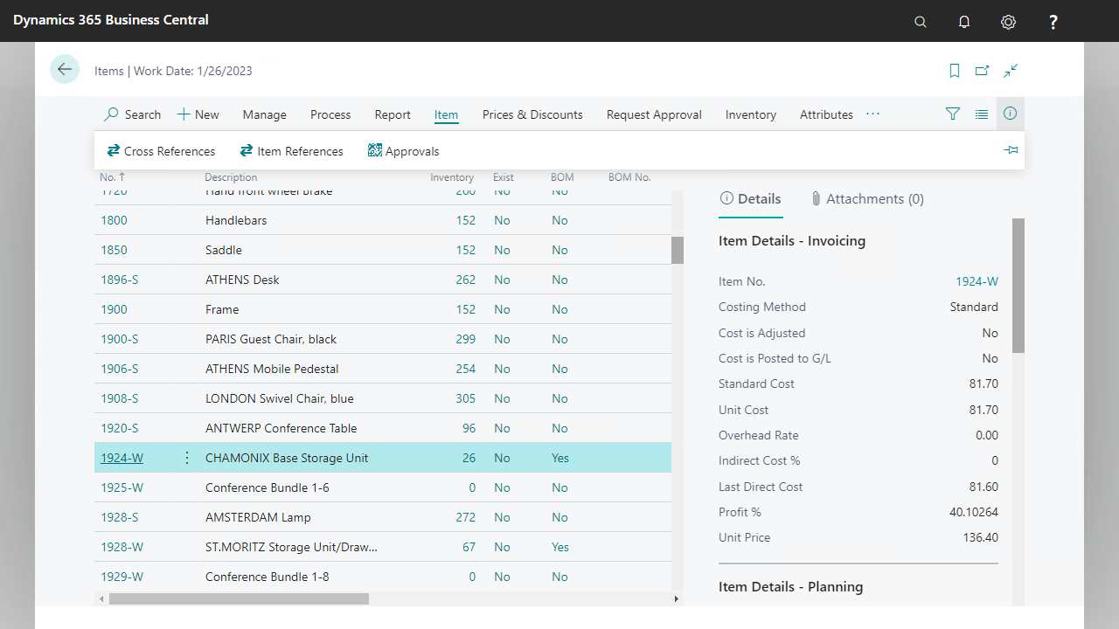Select Conference Bundle 1-8 description

pos(267,577)
